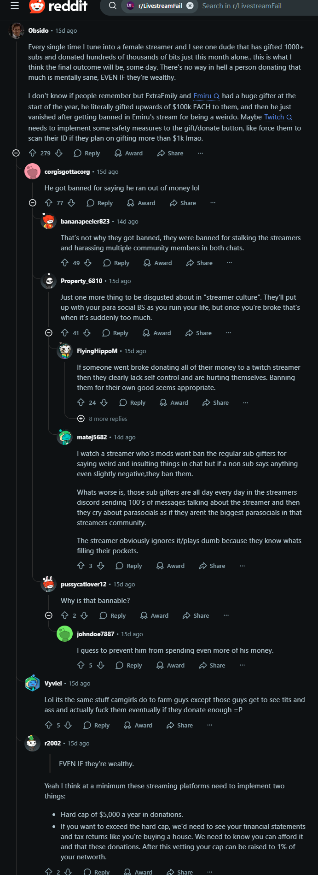This screenshot has width=318, height=875.
Task: Share FlyingHippoM's comment
Action: (215, 402)
